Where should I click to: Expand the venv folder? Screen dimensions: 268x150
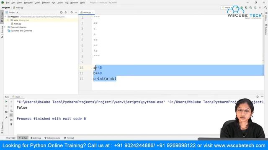coord(8,20)
